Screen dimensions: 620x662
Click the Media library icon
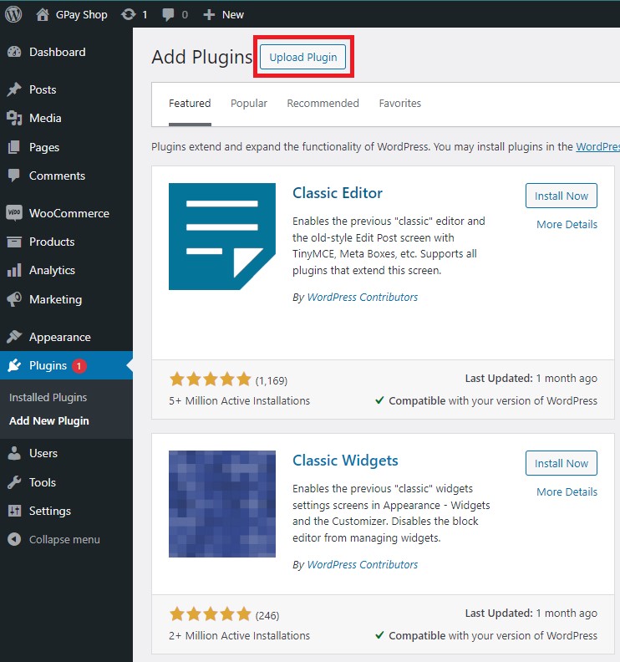click(14, 118)
